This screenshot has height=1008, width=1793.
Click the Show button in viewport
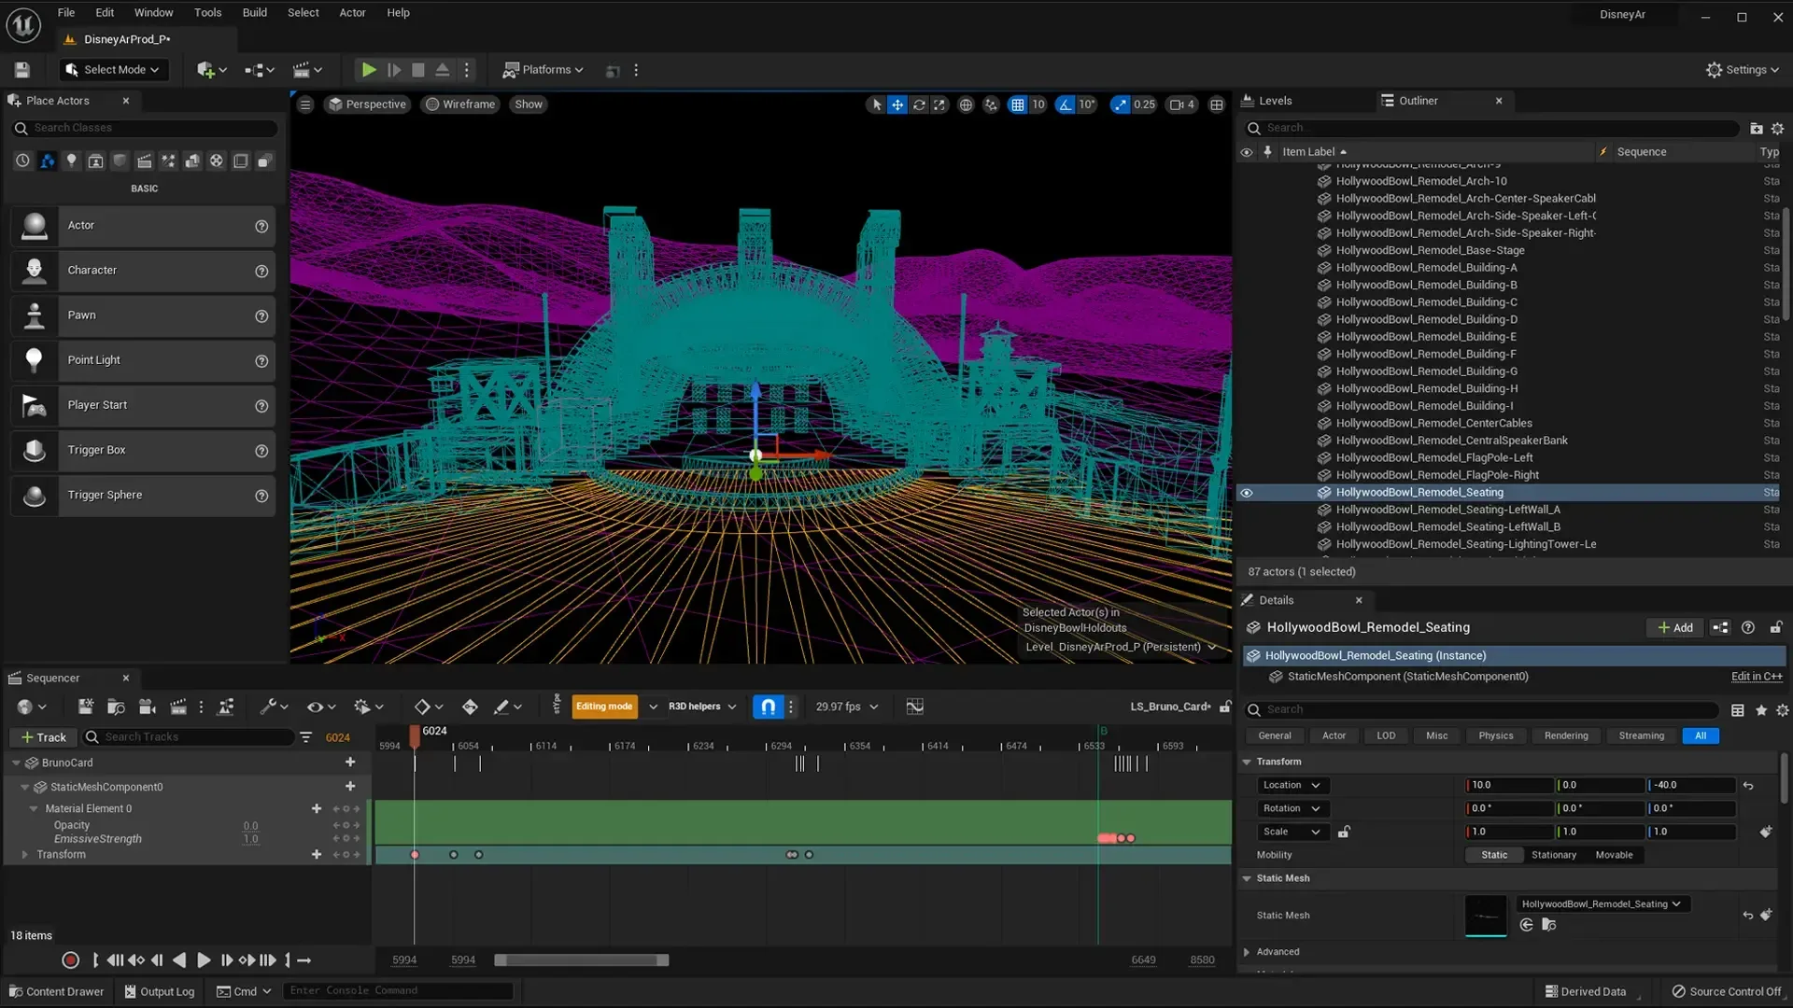pos(529,105)
